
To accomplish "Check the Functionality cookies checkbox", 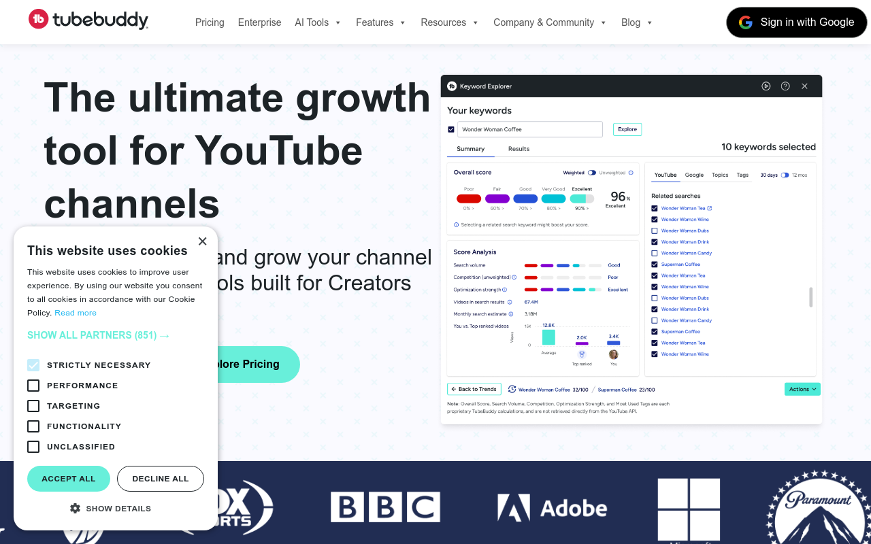I will [33, 426].
